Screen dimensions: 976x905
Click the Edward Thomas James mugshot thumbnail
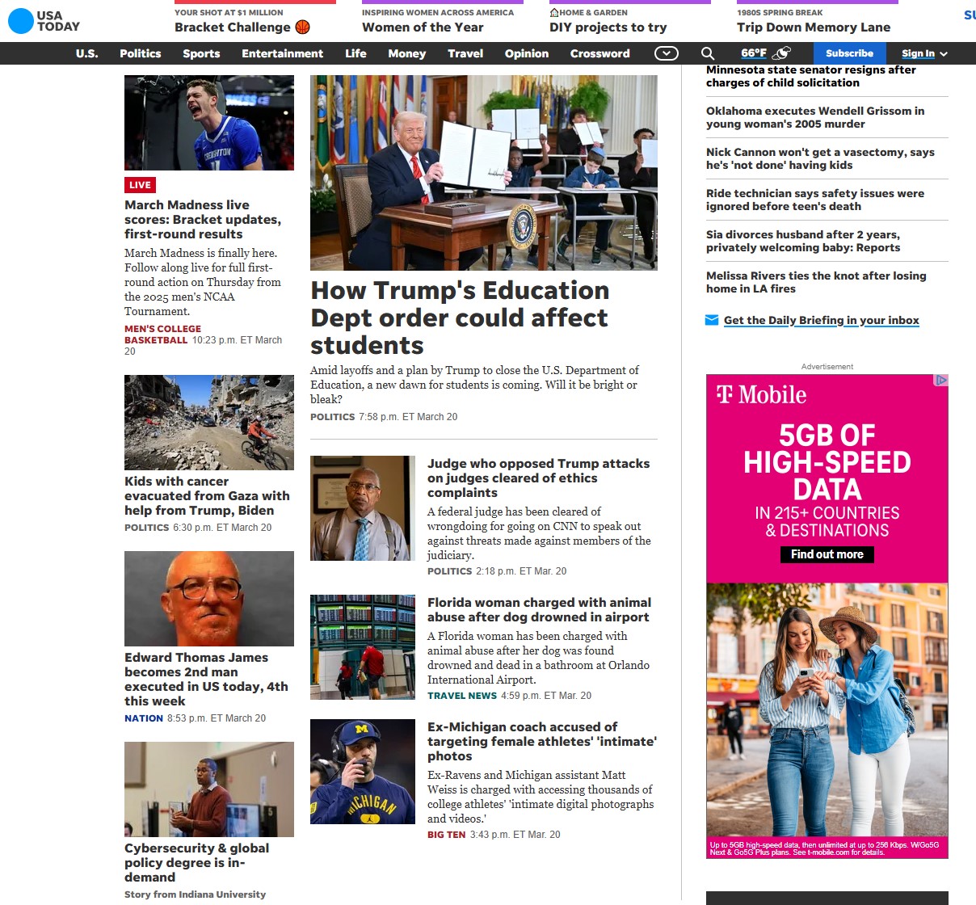pyautogui.click(x=209, y=599)
